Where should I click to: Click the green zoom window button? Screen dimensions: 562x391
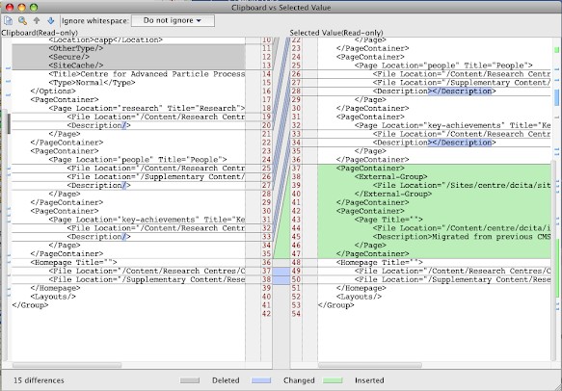(x=34, y=7)
